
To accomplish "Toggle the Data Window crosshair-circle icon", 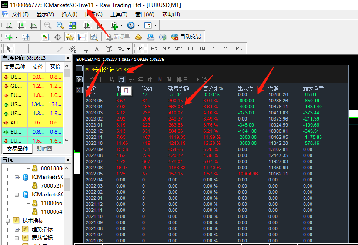I will click(57, 37).
